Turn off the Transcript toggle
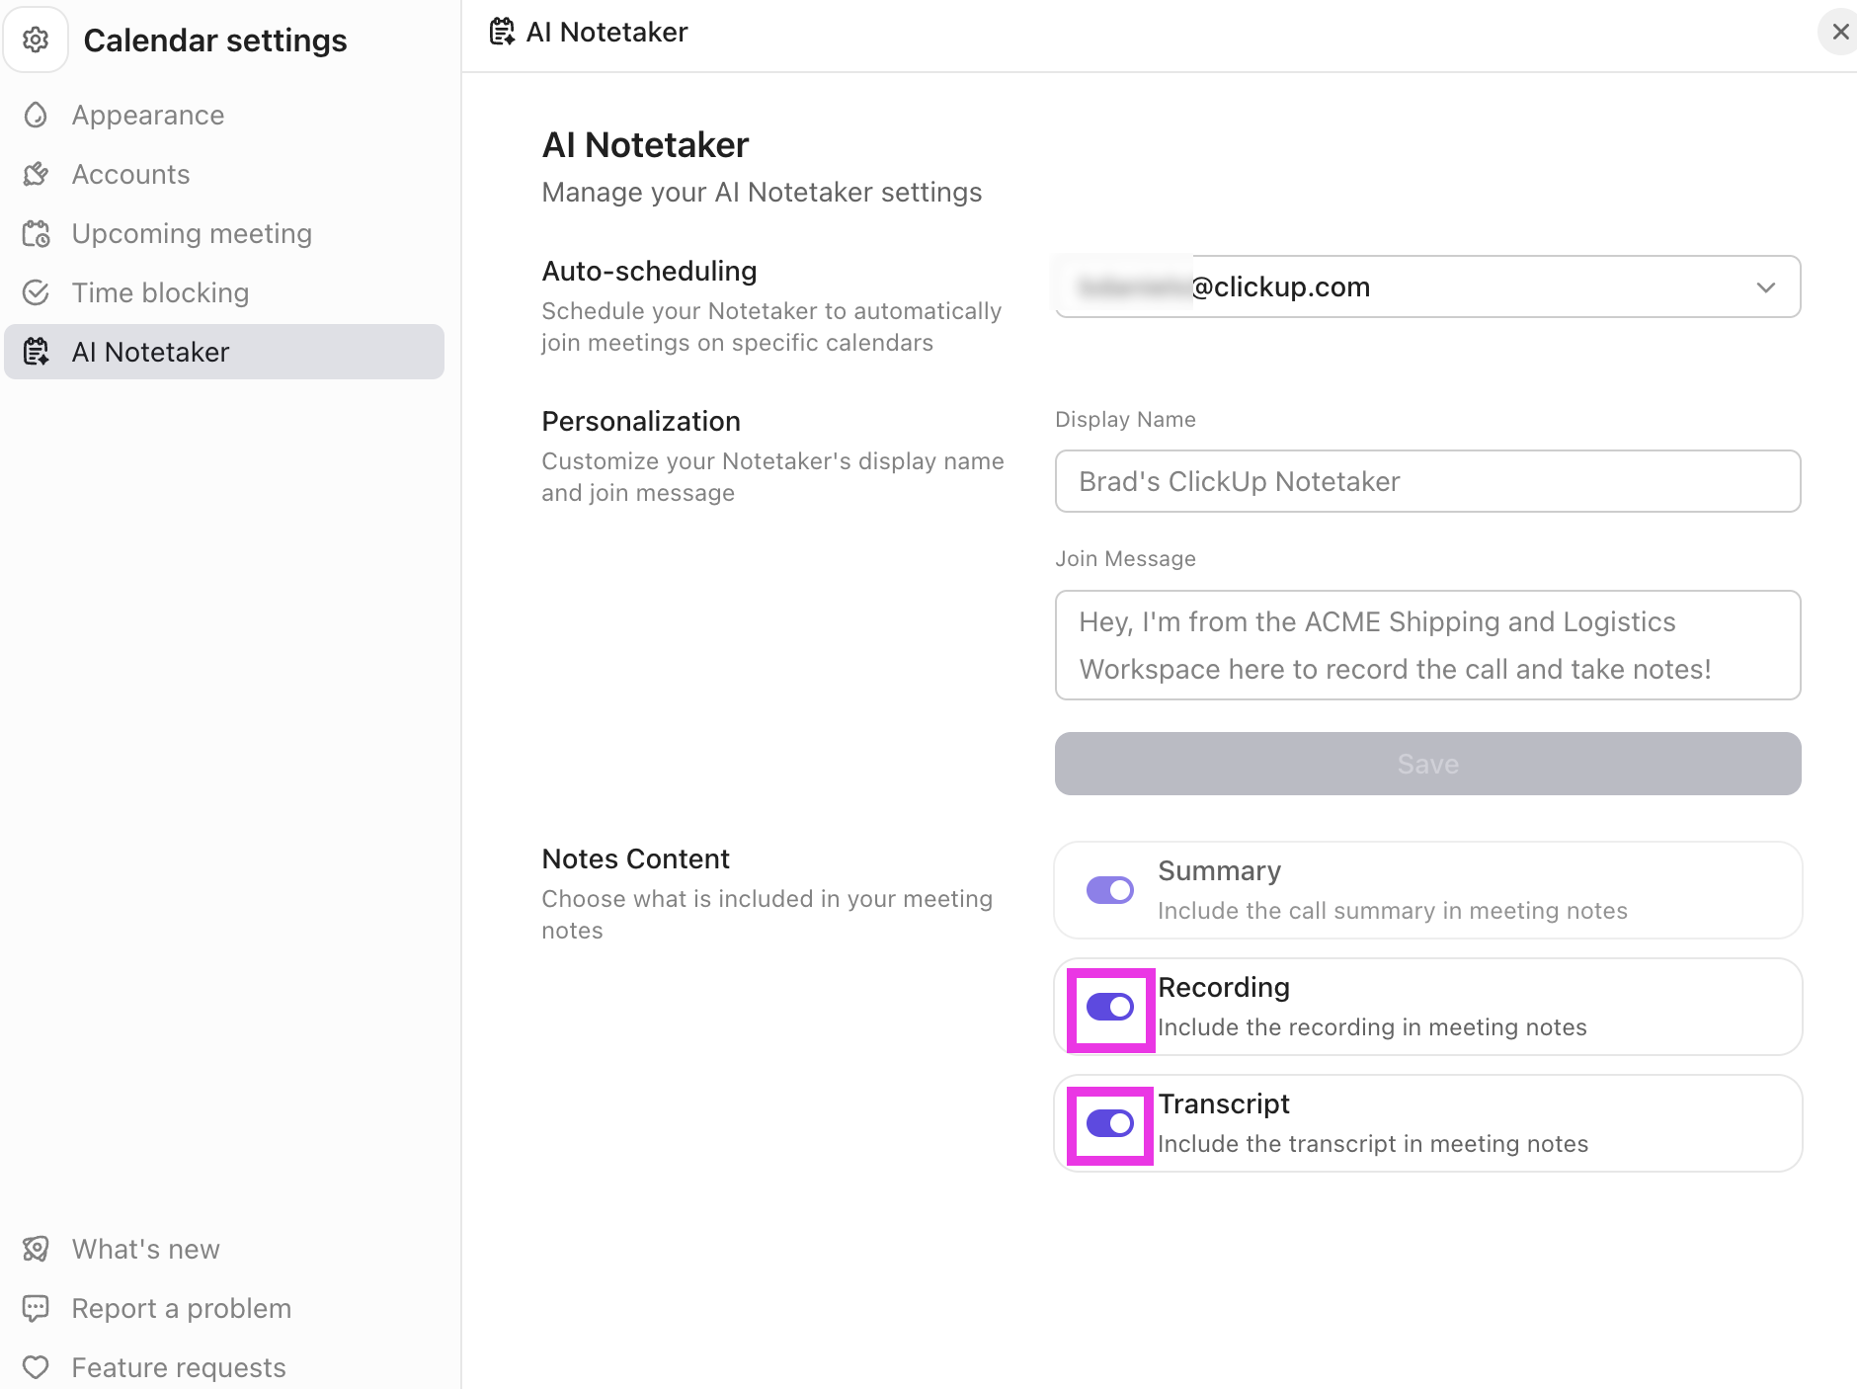 1109,1123
